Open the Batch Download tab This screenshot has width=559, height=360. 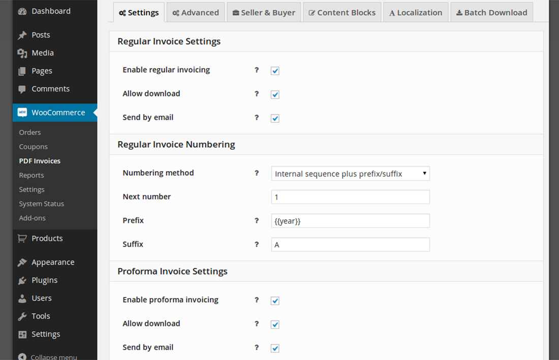click(x=491, y=13)
